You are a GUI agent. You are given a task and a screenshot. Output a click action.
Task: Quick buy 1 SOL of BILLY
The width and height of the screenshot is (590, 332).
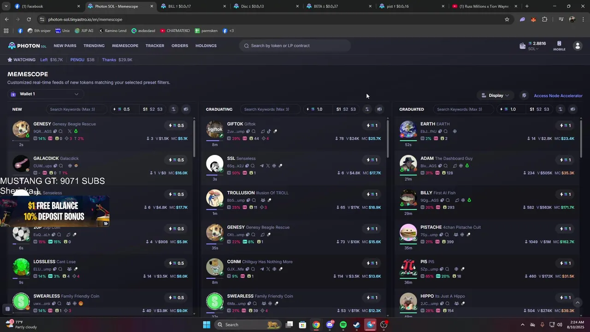pos(565,194)
